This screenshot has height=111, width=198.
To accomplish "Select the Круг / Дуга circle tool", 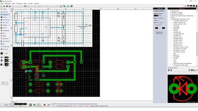I will (5, 23).
